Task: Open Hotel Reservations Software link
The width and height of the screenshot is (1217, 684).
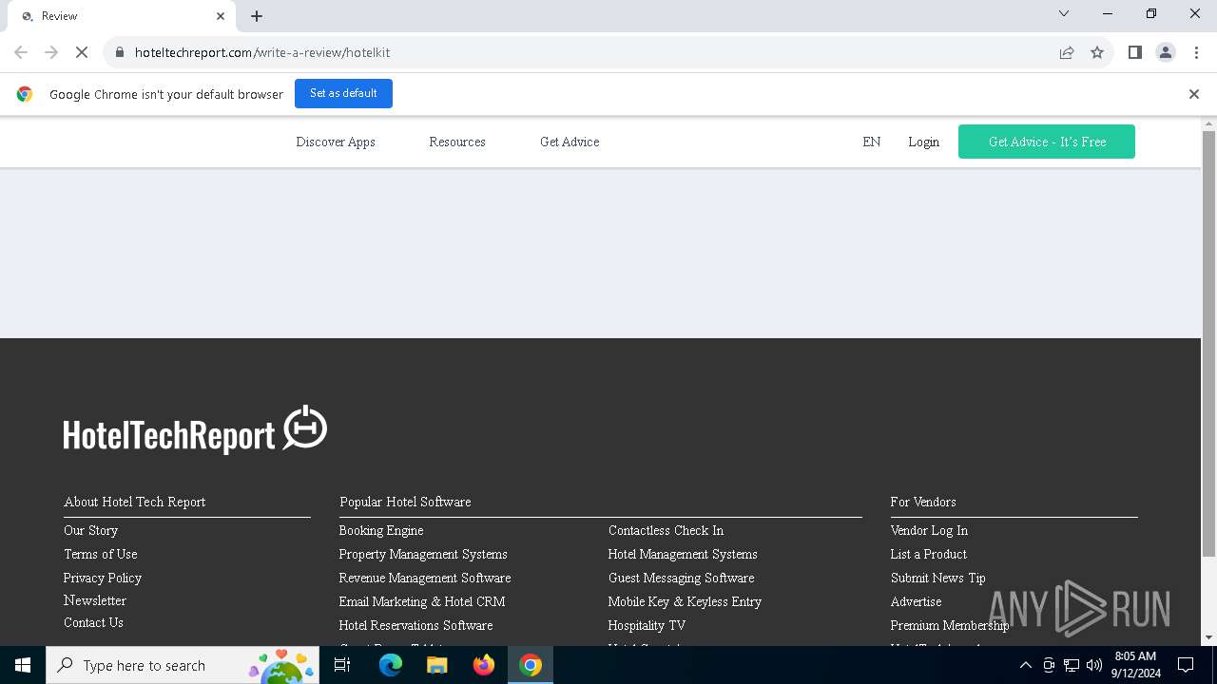Action: coord(415,625)
